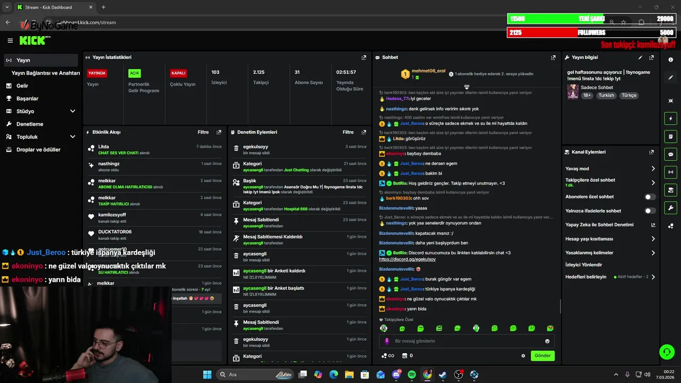Open Discord from the taskbar
The height and width of the screenshot is (383, 681).
pos(396,374)
